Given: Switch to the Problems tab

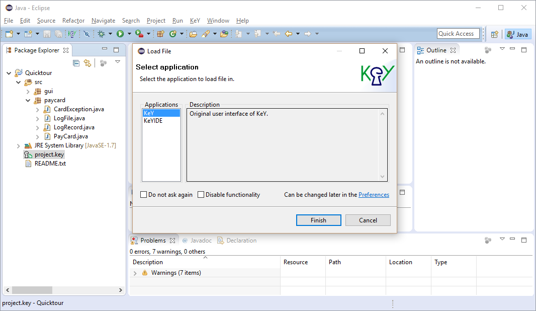Looking at the screenshot, I should [x=153, y=241].
